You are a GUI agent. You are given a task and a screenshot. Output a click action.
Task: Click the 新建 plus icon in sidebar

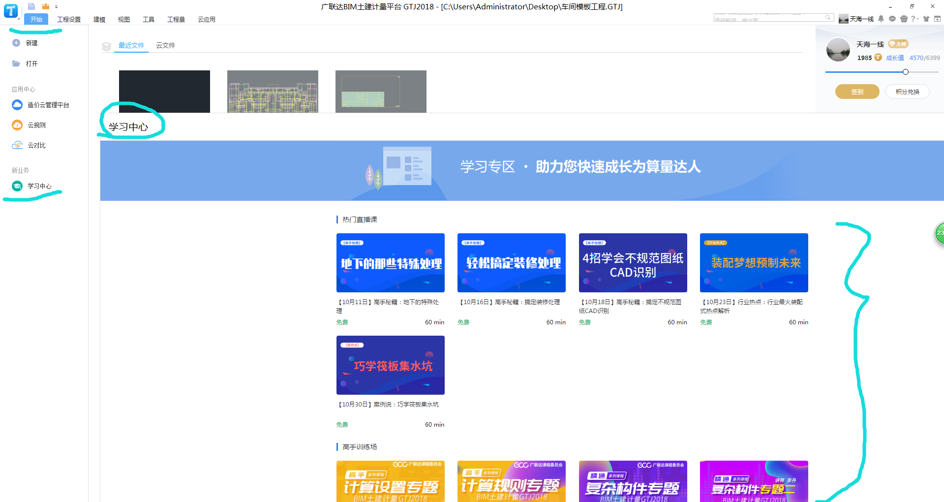pos(16,43)
